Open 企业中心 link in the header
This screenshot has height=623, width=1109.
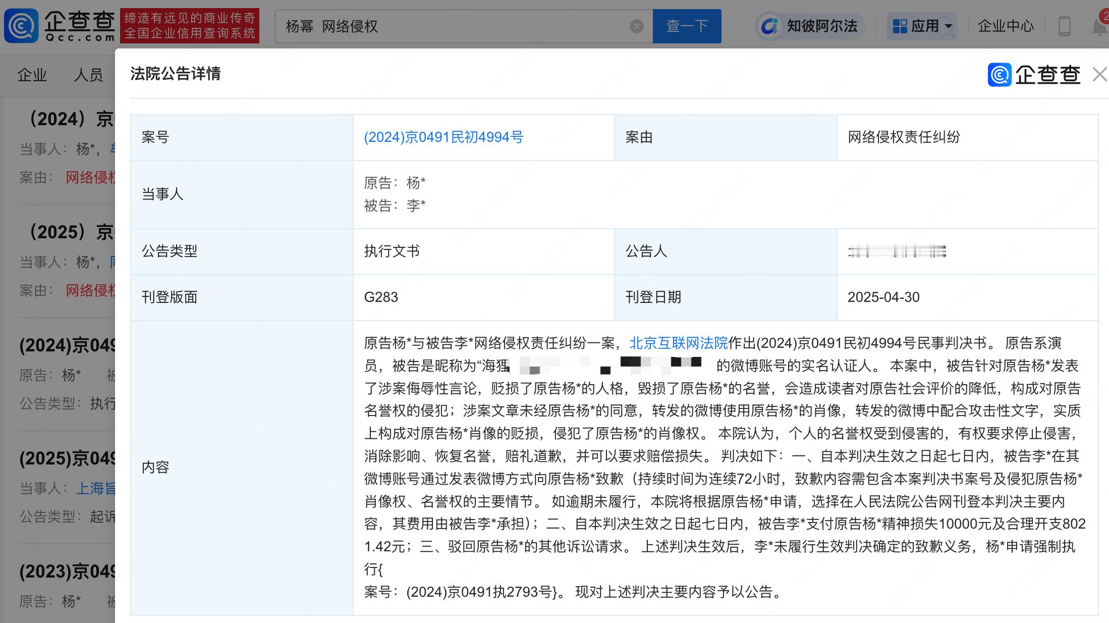pos(1006,26)
